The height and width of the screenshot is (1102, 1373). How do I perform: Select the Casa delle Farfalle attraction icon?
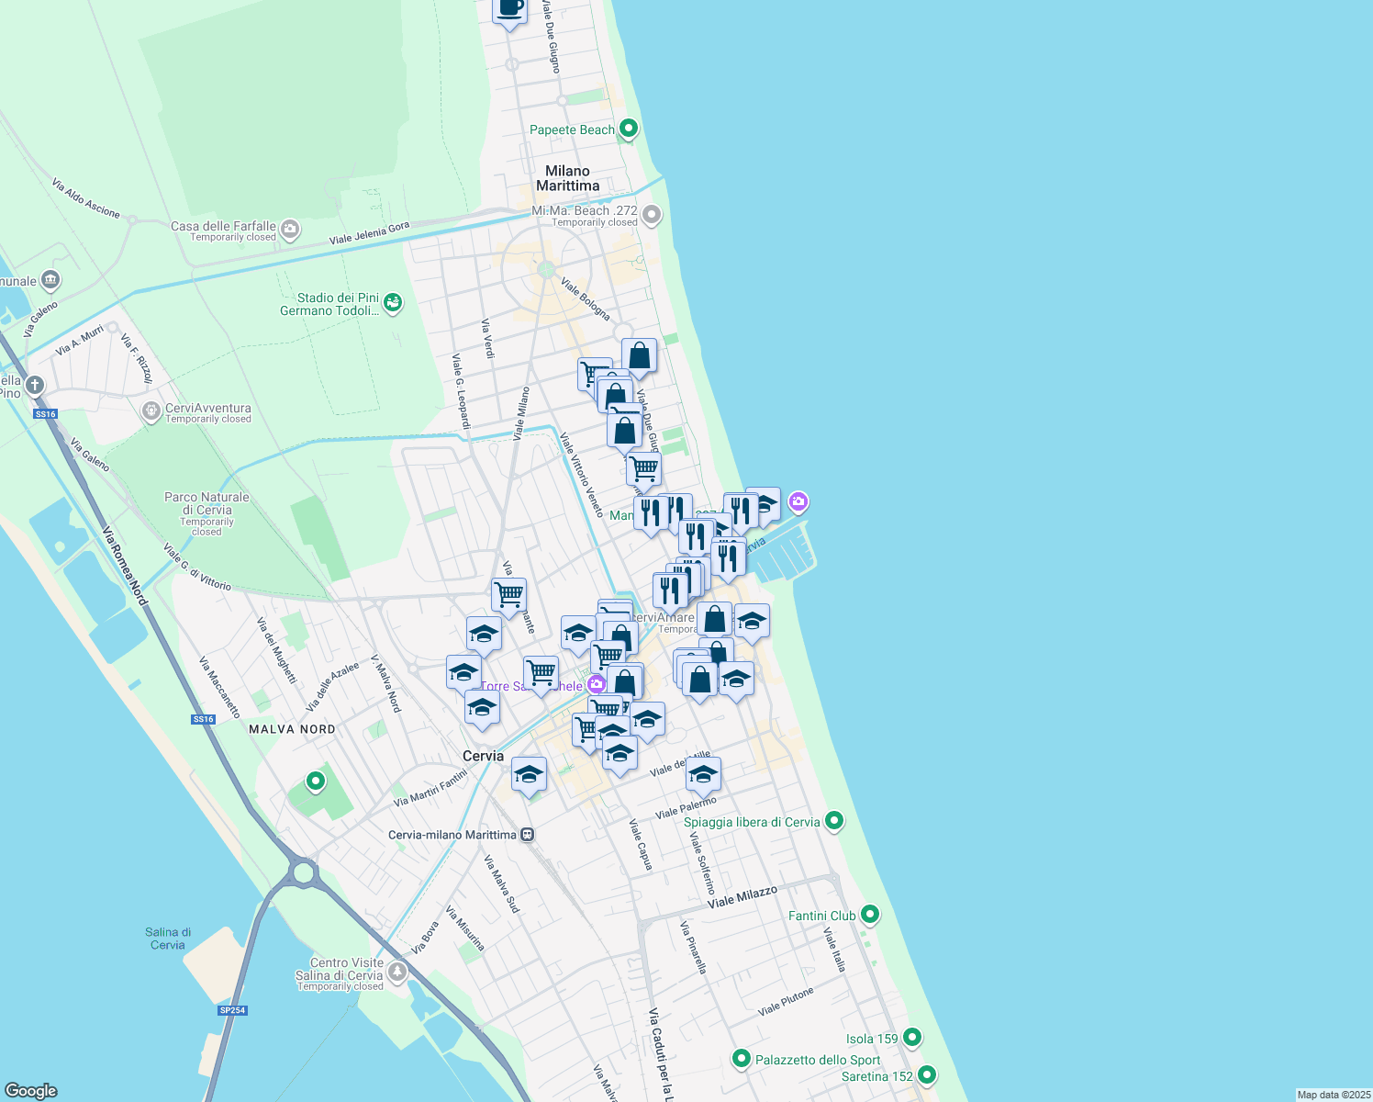[x=290, y=229]
